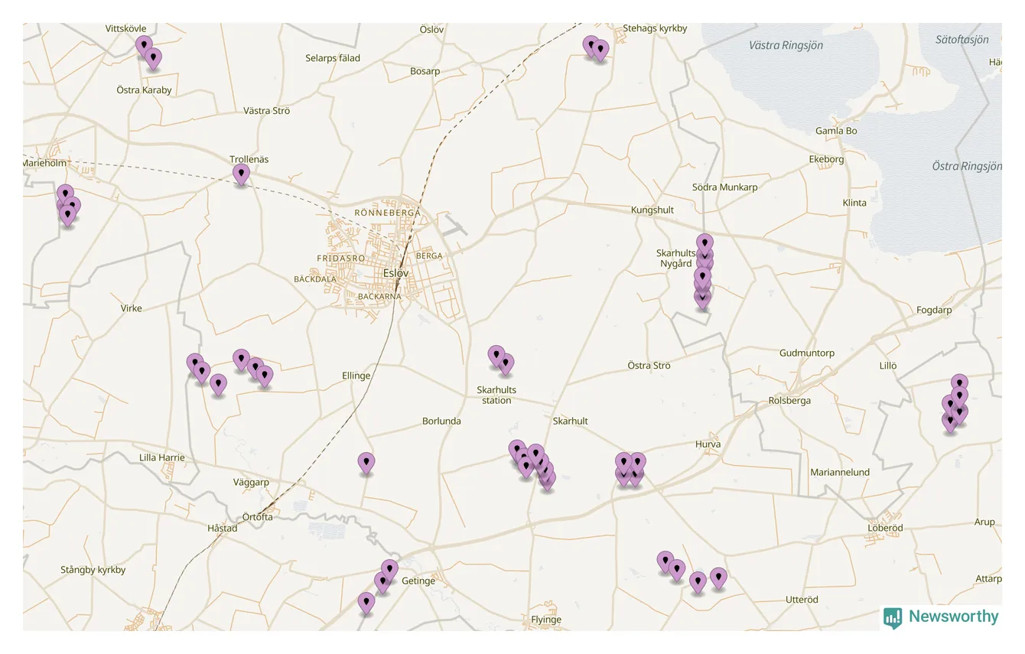This screenshot has width=1025, height=654.
Task: Select topmost marker beside Skarhults Nygård
Action: tap(704, 244)
